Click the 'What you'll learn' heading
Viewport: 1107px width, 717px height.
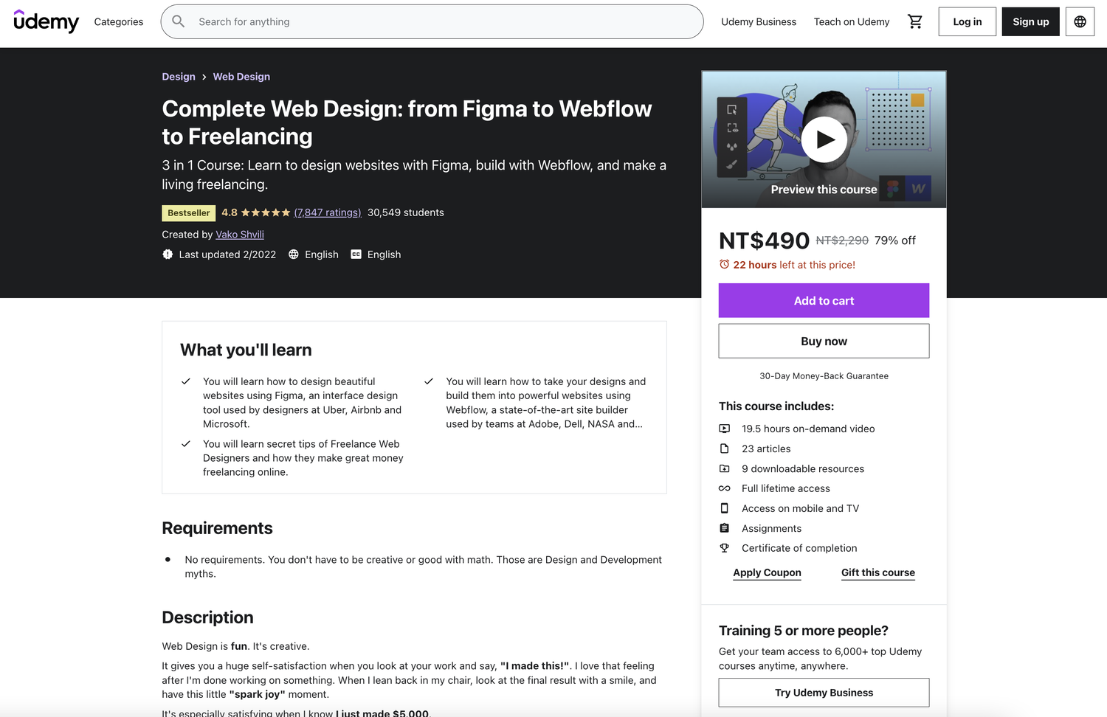(246, 350)
